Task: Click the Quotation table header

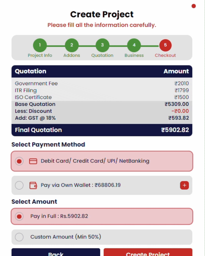Action: click(102, 71)
